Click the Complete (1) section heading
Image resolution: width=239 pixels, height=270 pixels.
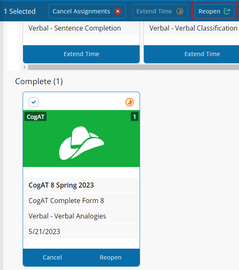click(39, 82)
